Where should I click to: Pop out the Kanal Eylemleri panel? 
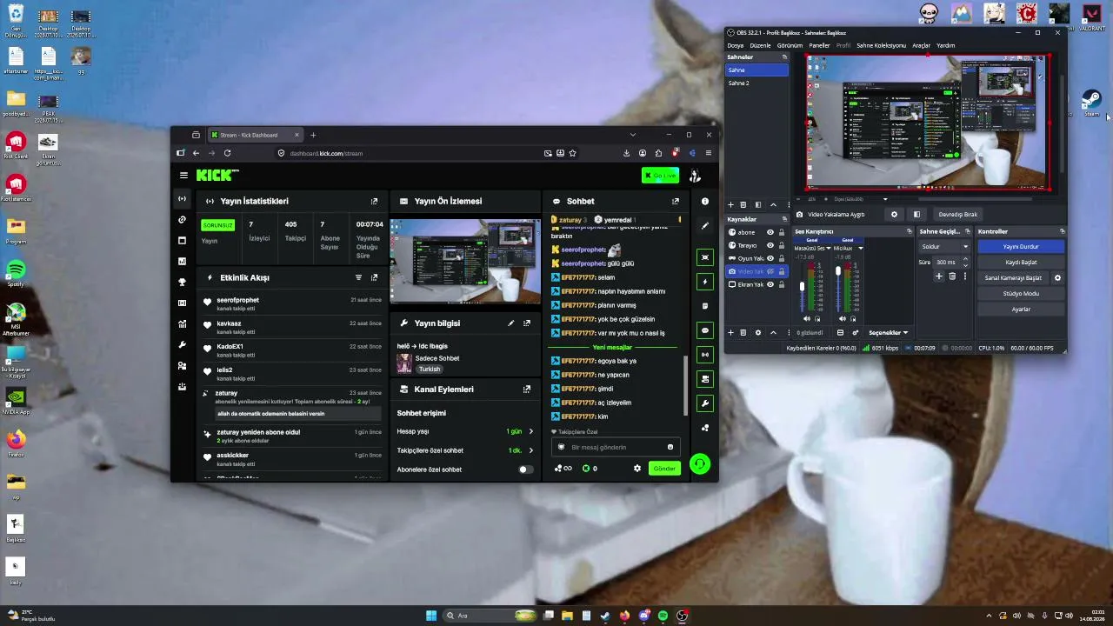pos(526,389)
